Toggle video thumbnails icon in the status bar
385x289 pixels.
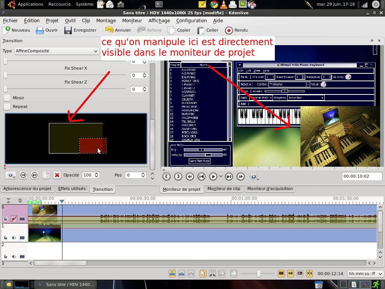click(x=280, y=274)
